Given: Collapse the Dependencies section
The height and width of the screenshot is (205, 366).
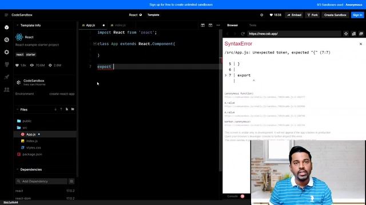Looking at the screenshot, I should [17, 170].
